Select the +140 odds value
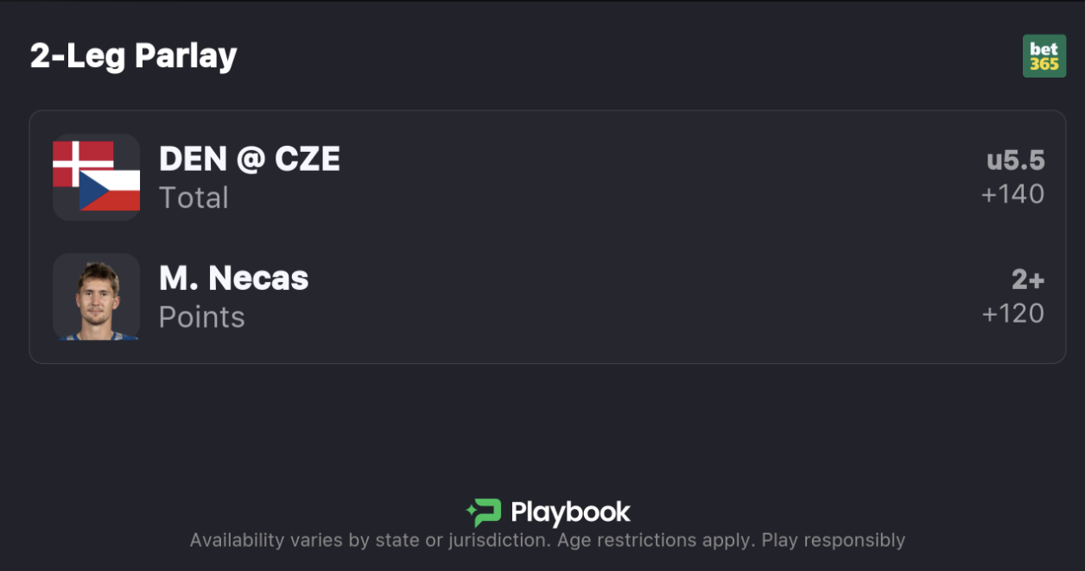 point(1012,194)
